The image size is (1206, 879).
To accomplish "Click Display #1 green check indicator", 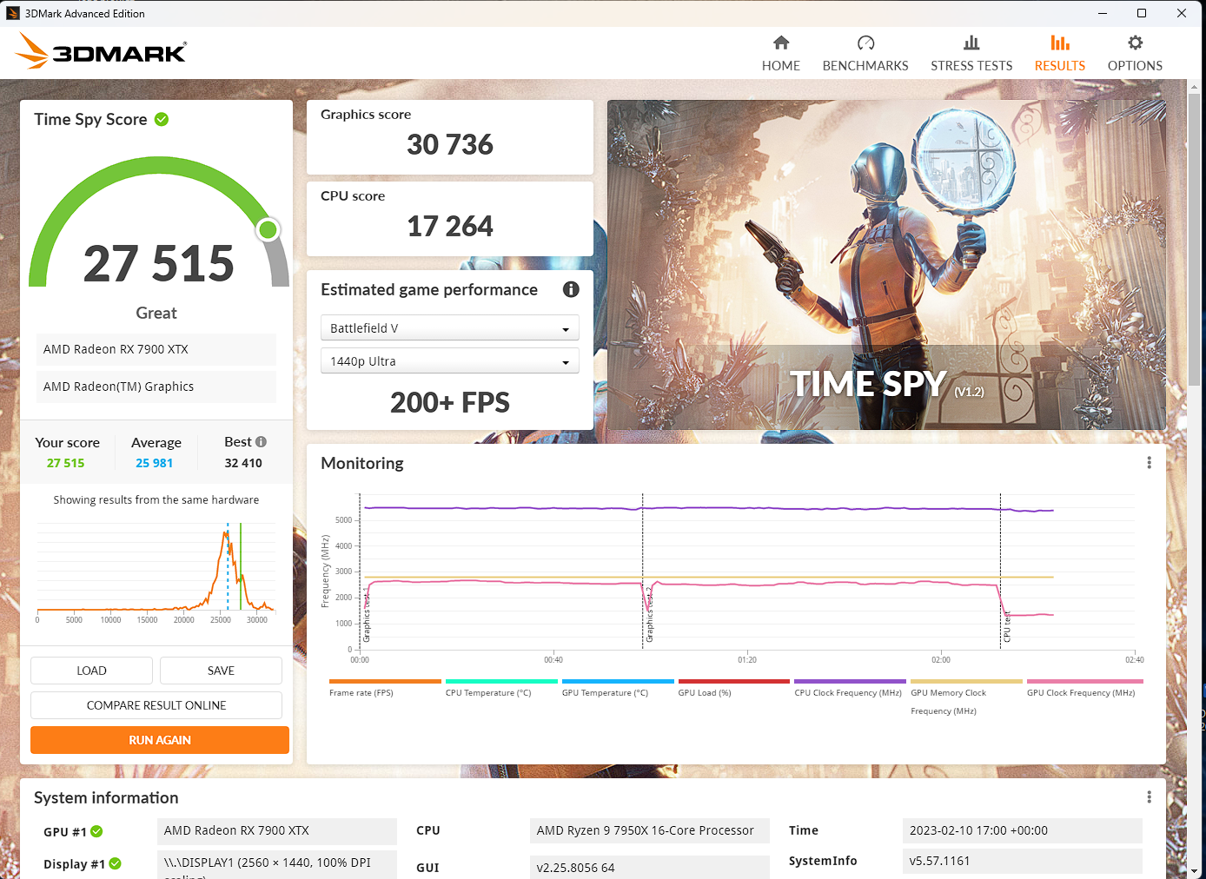I will coord(115,863).
